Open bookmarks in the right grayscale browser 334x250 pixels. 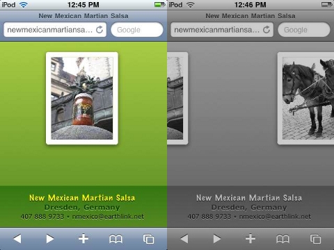click(283, 239)
